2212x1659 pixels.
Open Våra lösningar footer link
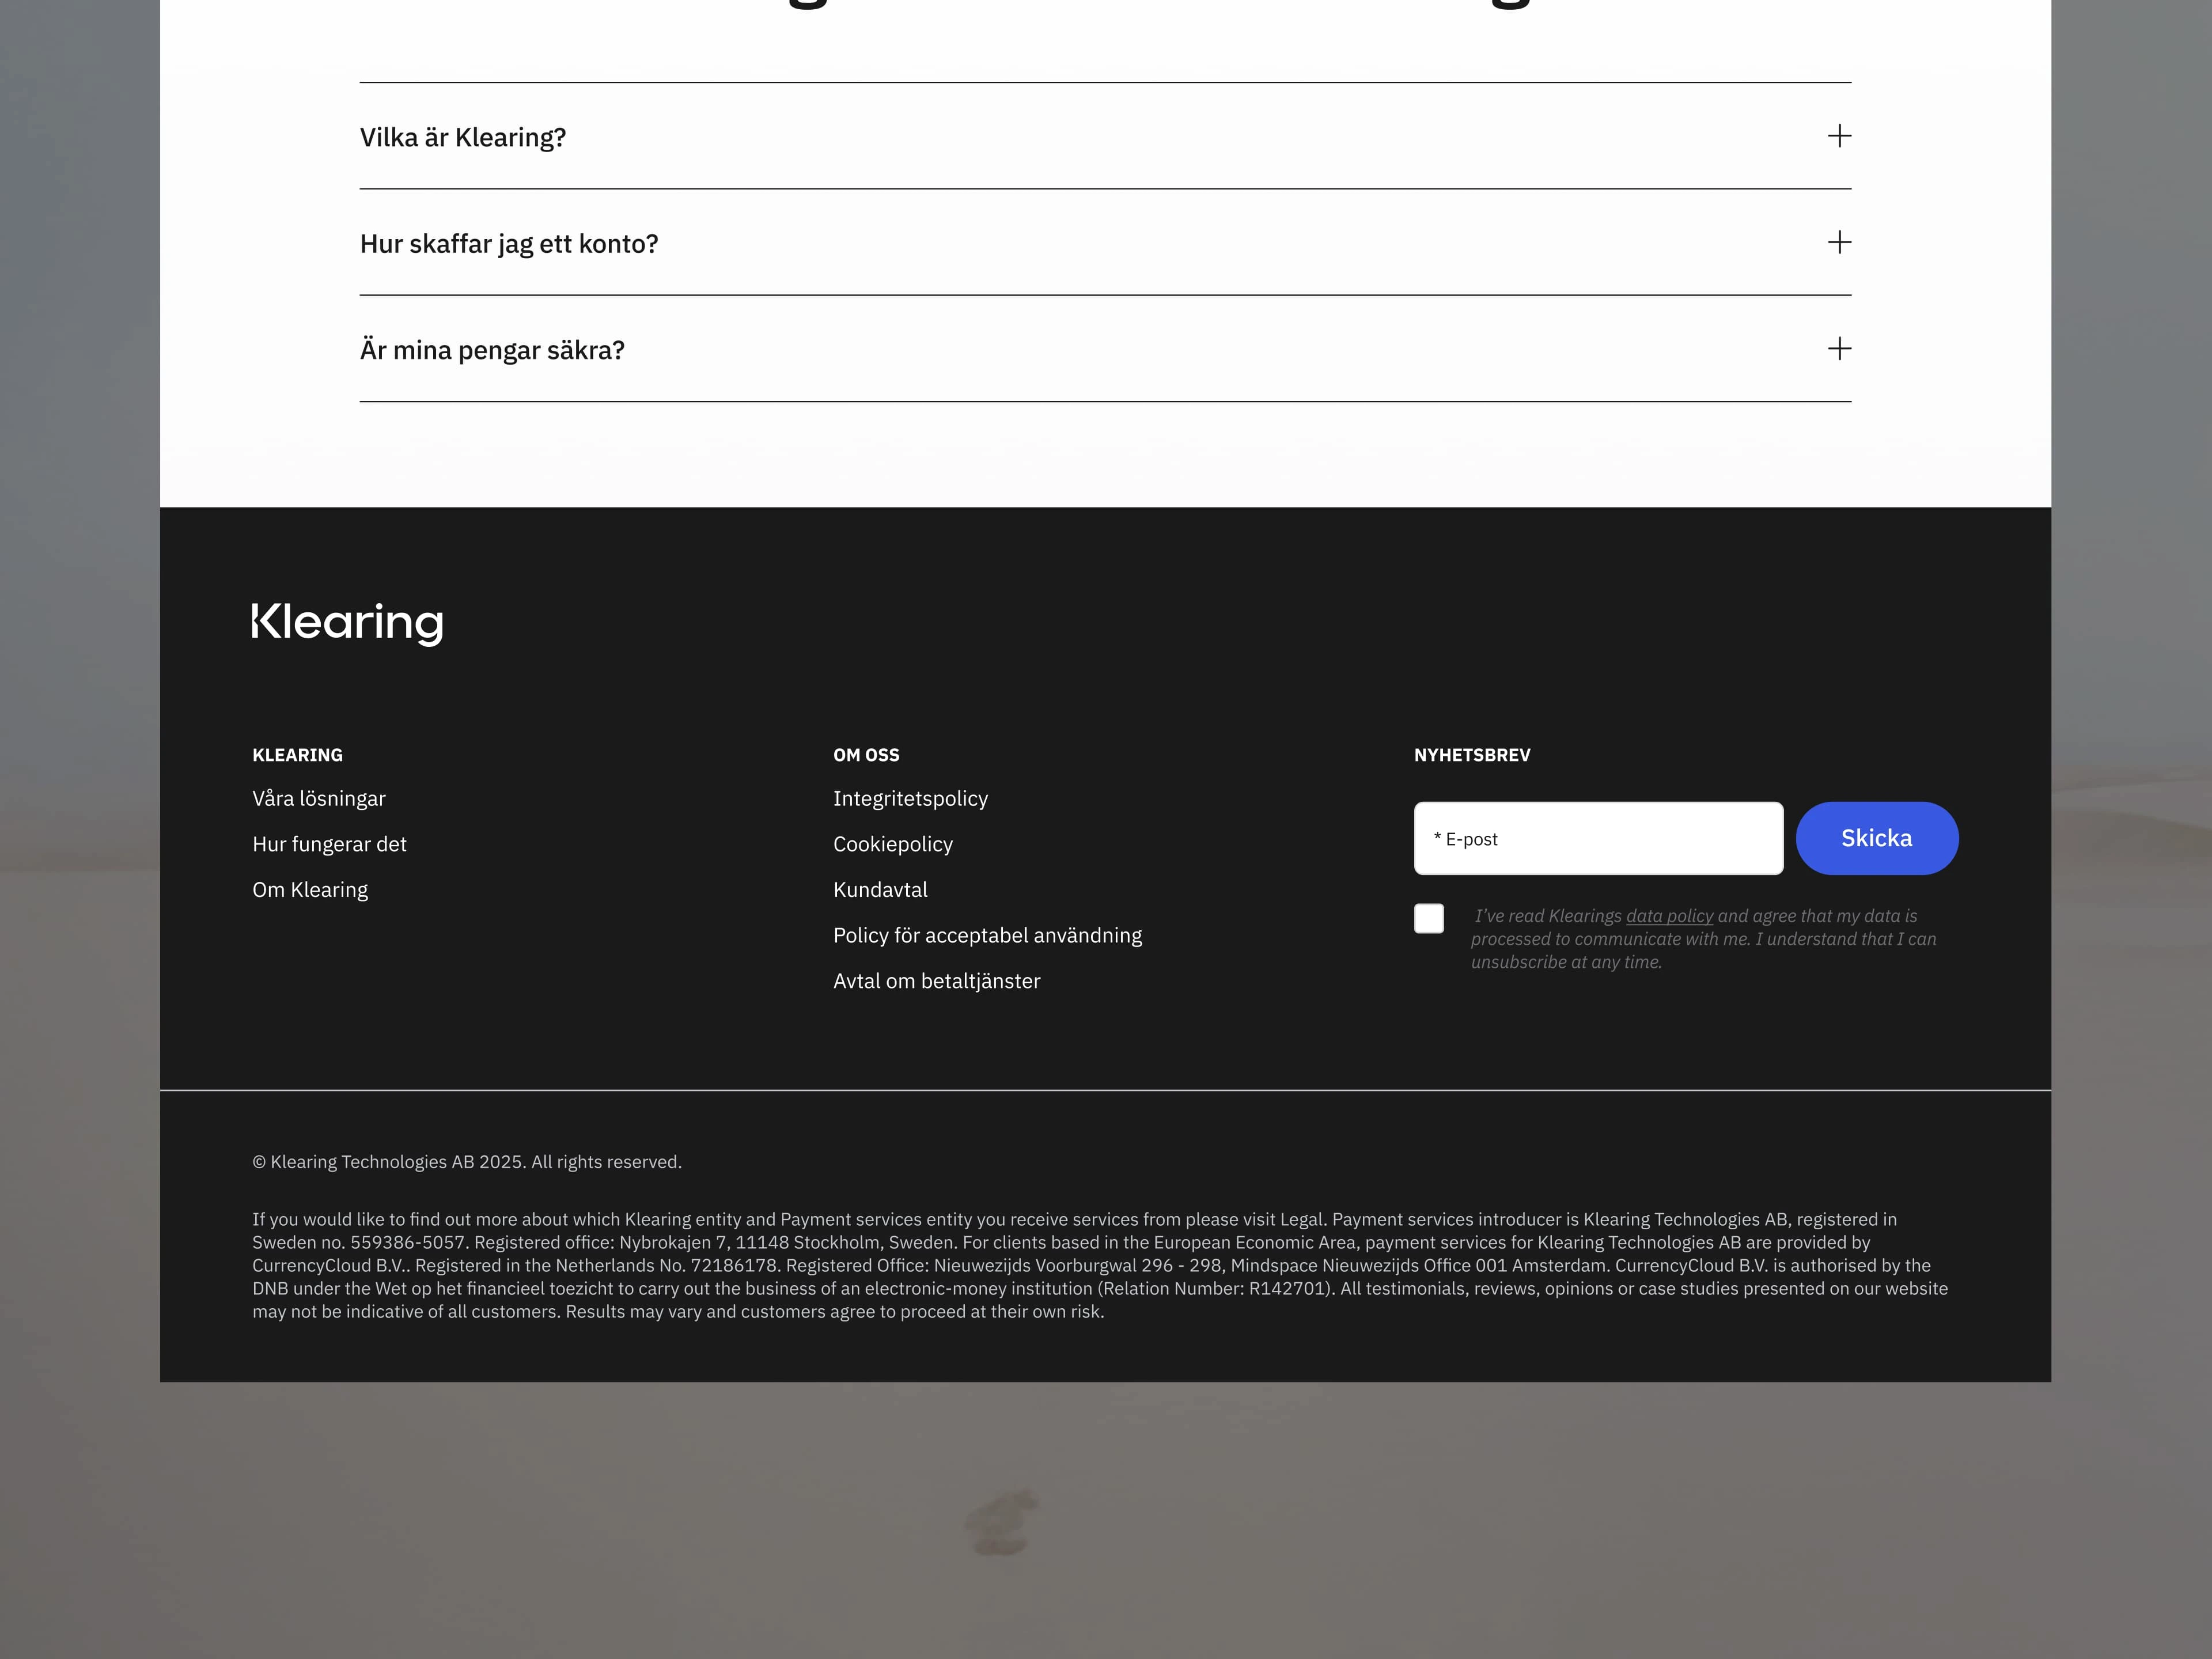coord(319,798)
